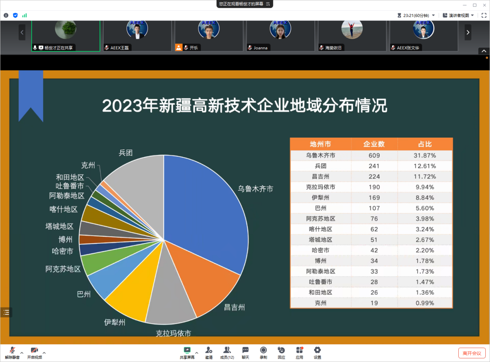Open participants list via 成员(12)
The width and height of the screenshot is (490, 362).
(x=227, y=352)
